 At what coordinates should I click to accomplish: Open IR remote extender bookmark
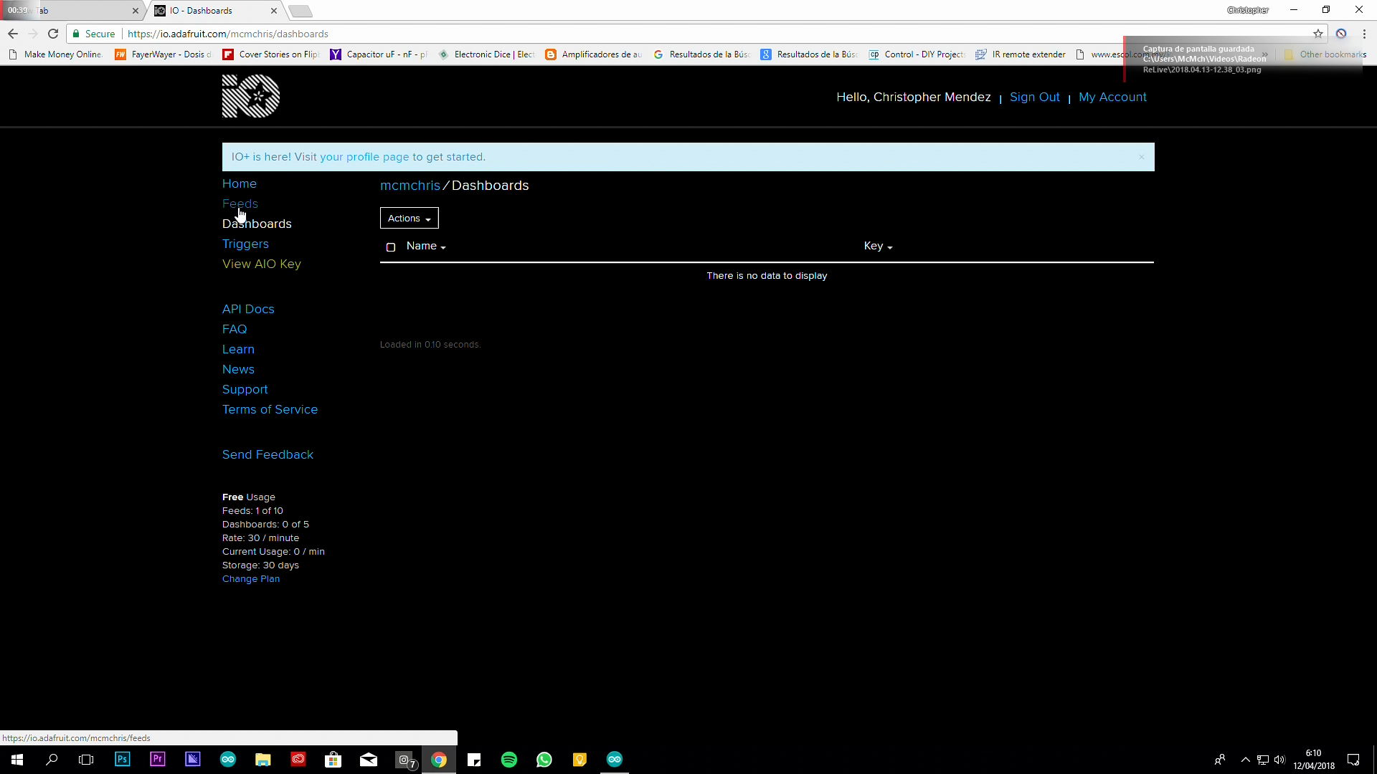coord(1021,54)
